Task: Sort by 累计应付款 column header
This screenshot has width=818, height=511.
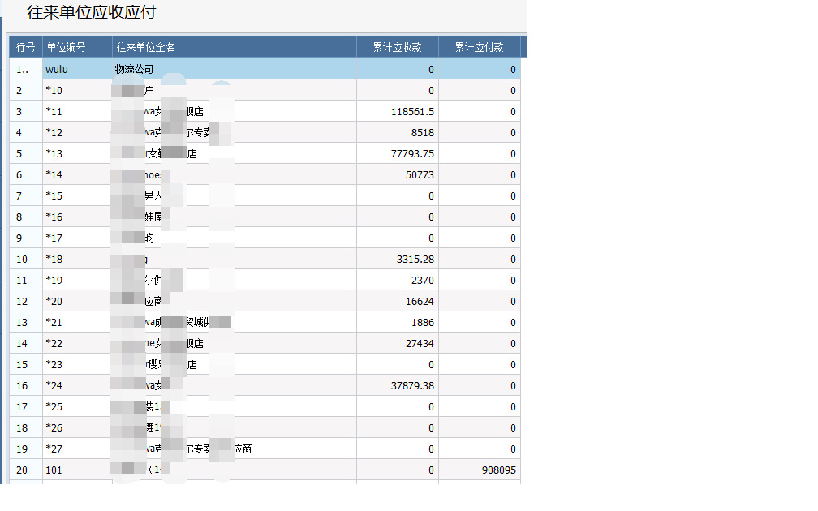Action: click(480, 47)
